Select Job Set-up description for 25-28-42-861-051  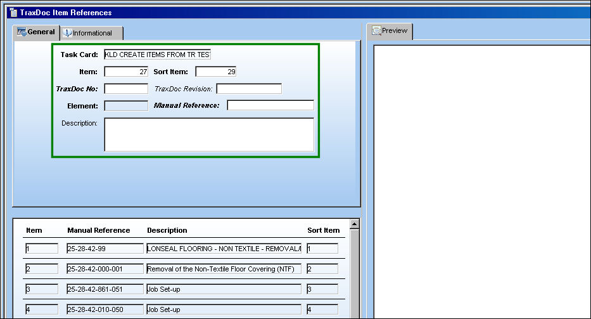(224, 289)
